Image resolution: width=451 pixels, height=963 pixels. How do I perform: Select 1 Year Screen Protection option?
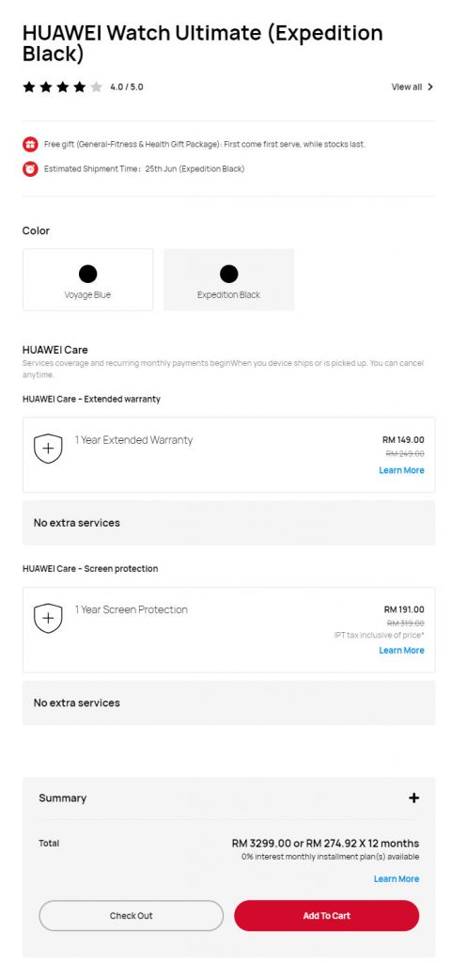[x=229, y=629]
